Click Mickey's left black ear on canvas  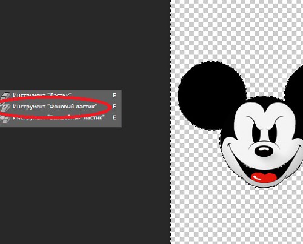[x=211, y=96]
